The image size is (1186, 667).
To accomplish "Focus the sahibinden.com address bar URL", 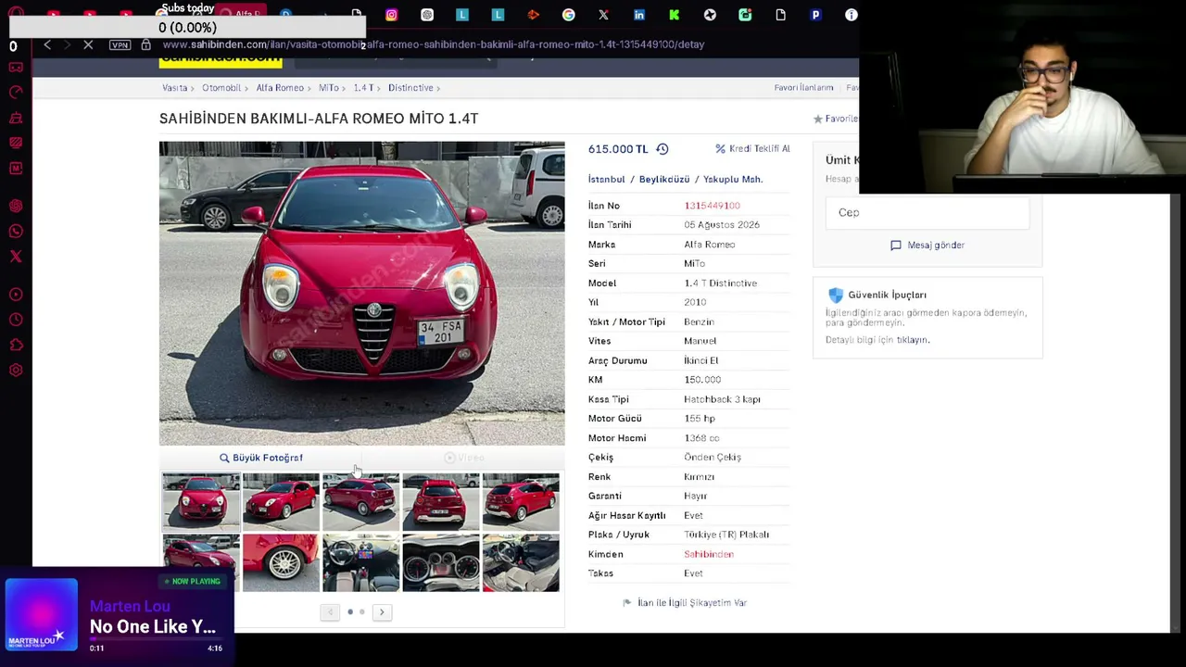I will click(434, 44).
